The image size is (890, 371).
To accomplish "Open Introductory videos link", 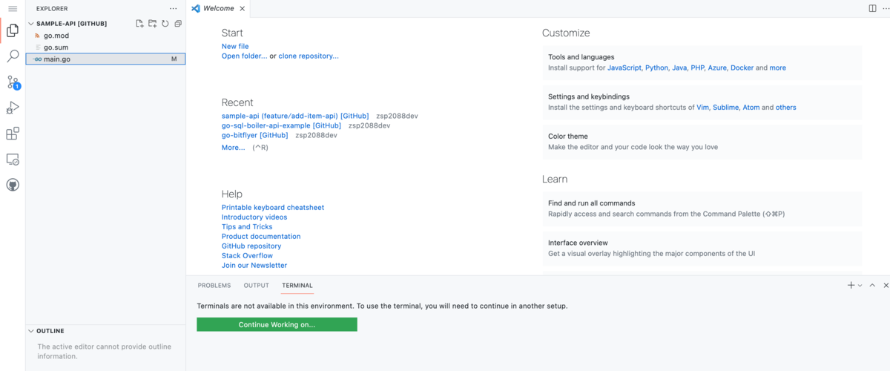I will (x=254, y=217).
